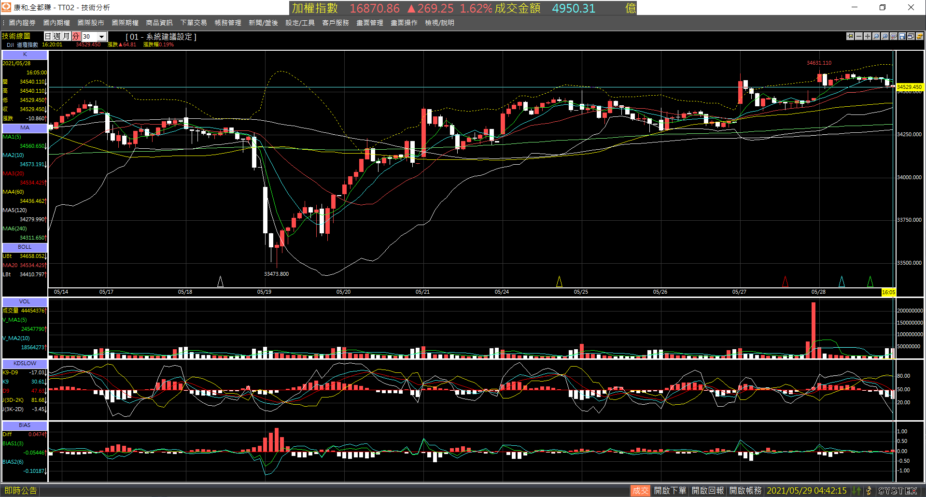The height and width of the screenshot is (497, 926).
Task: Click the 即時公告 announcement label
Action: (x=21, y=491)
